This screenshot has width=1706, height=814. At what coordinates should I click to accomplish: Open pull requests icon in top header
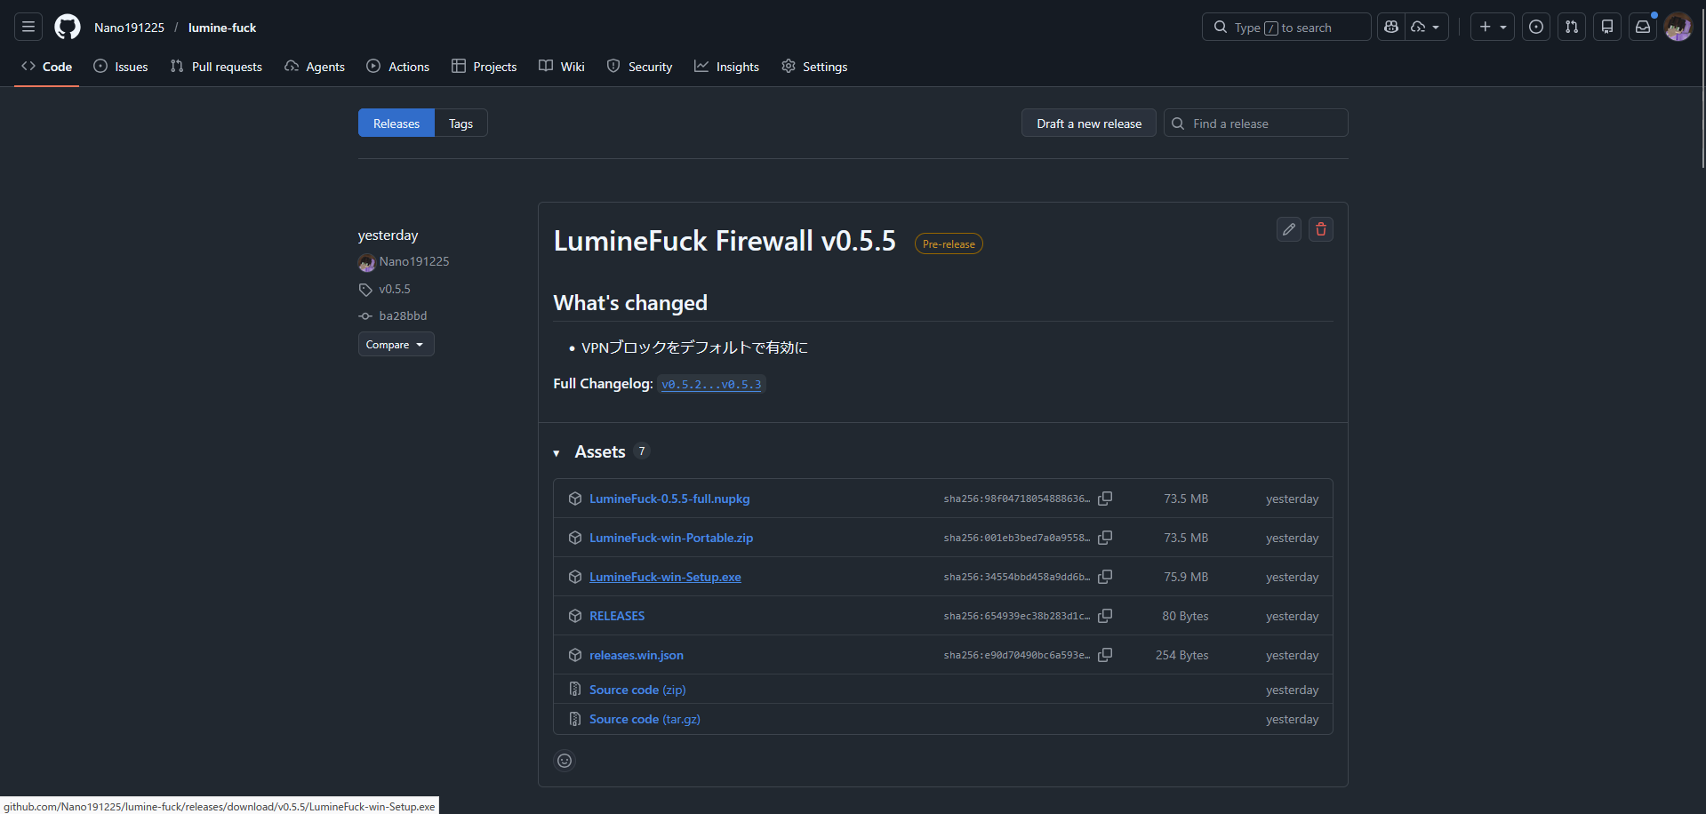(x=1571, y=28)
